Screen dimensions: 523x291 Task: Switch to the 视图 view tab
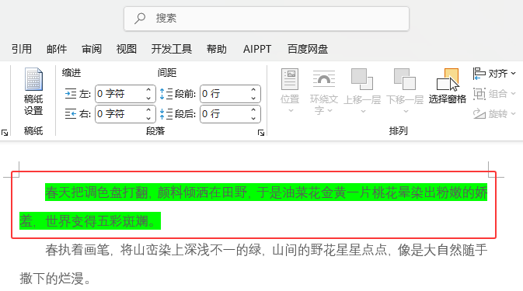127,49
